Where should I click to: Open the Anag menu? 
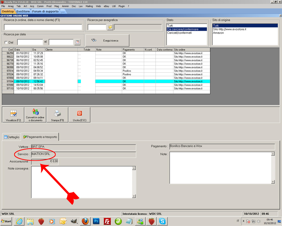click(x=11, y=6)
